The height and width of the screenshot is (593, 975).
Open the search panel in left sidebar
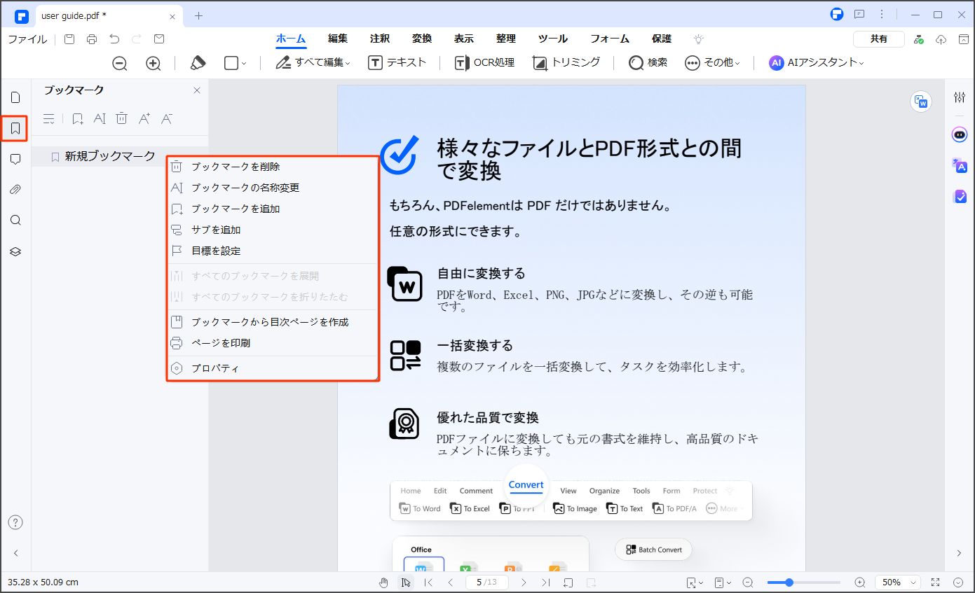15,221
